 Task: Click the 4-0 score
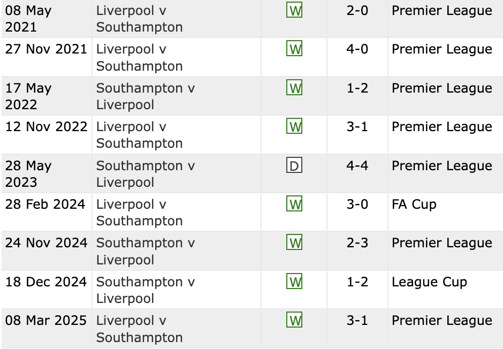(357, 49)
